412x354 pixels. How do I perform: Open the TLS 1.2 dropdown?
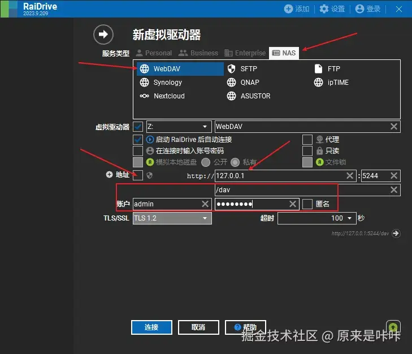pyautogui.click(x=172, y=218)
